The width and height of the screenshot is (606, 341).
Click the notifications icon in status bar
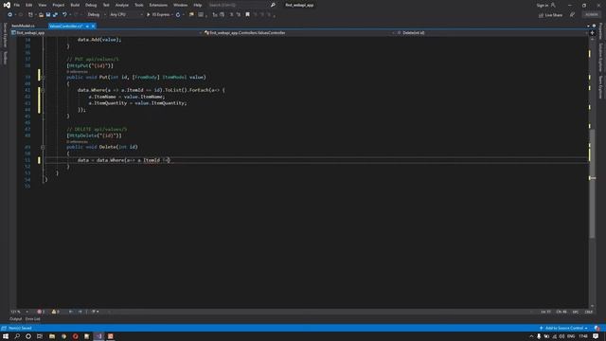coord(597,329)
